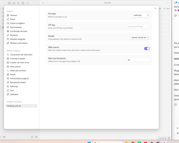179x143 pixels.
Task: Open Chrome from taskbar
Action: coord(133,142)
